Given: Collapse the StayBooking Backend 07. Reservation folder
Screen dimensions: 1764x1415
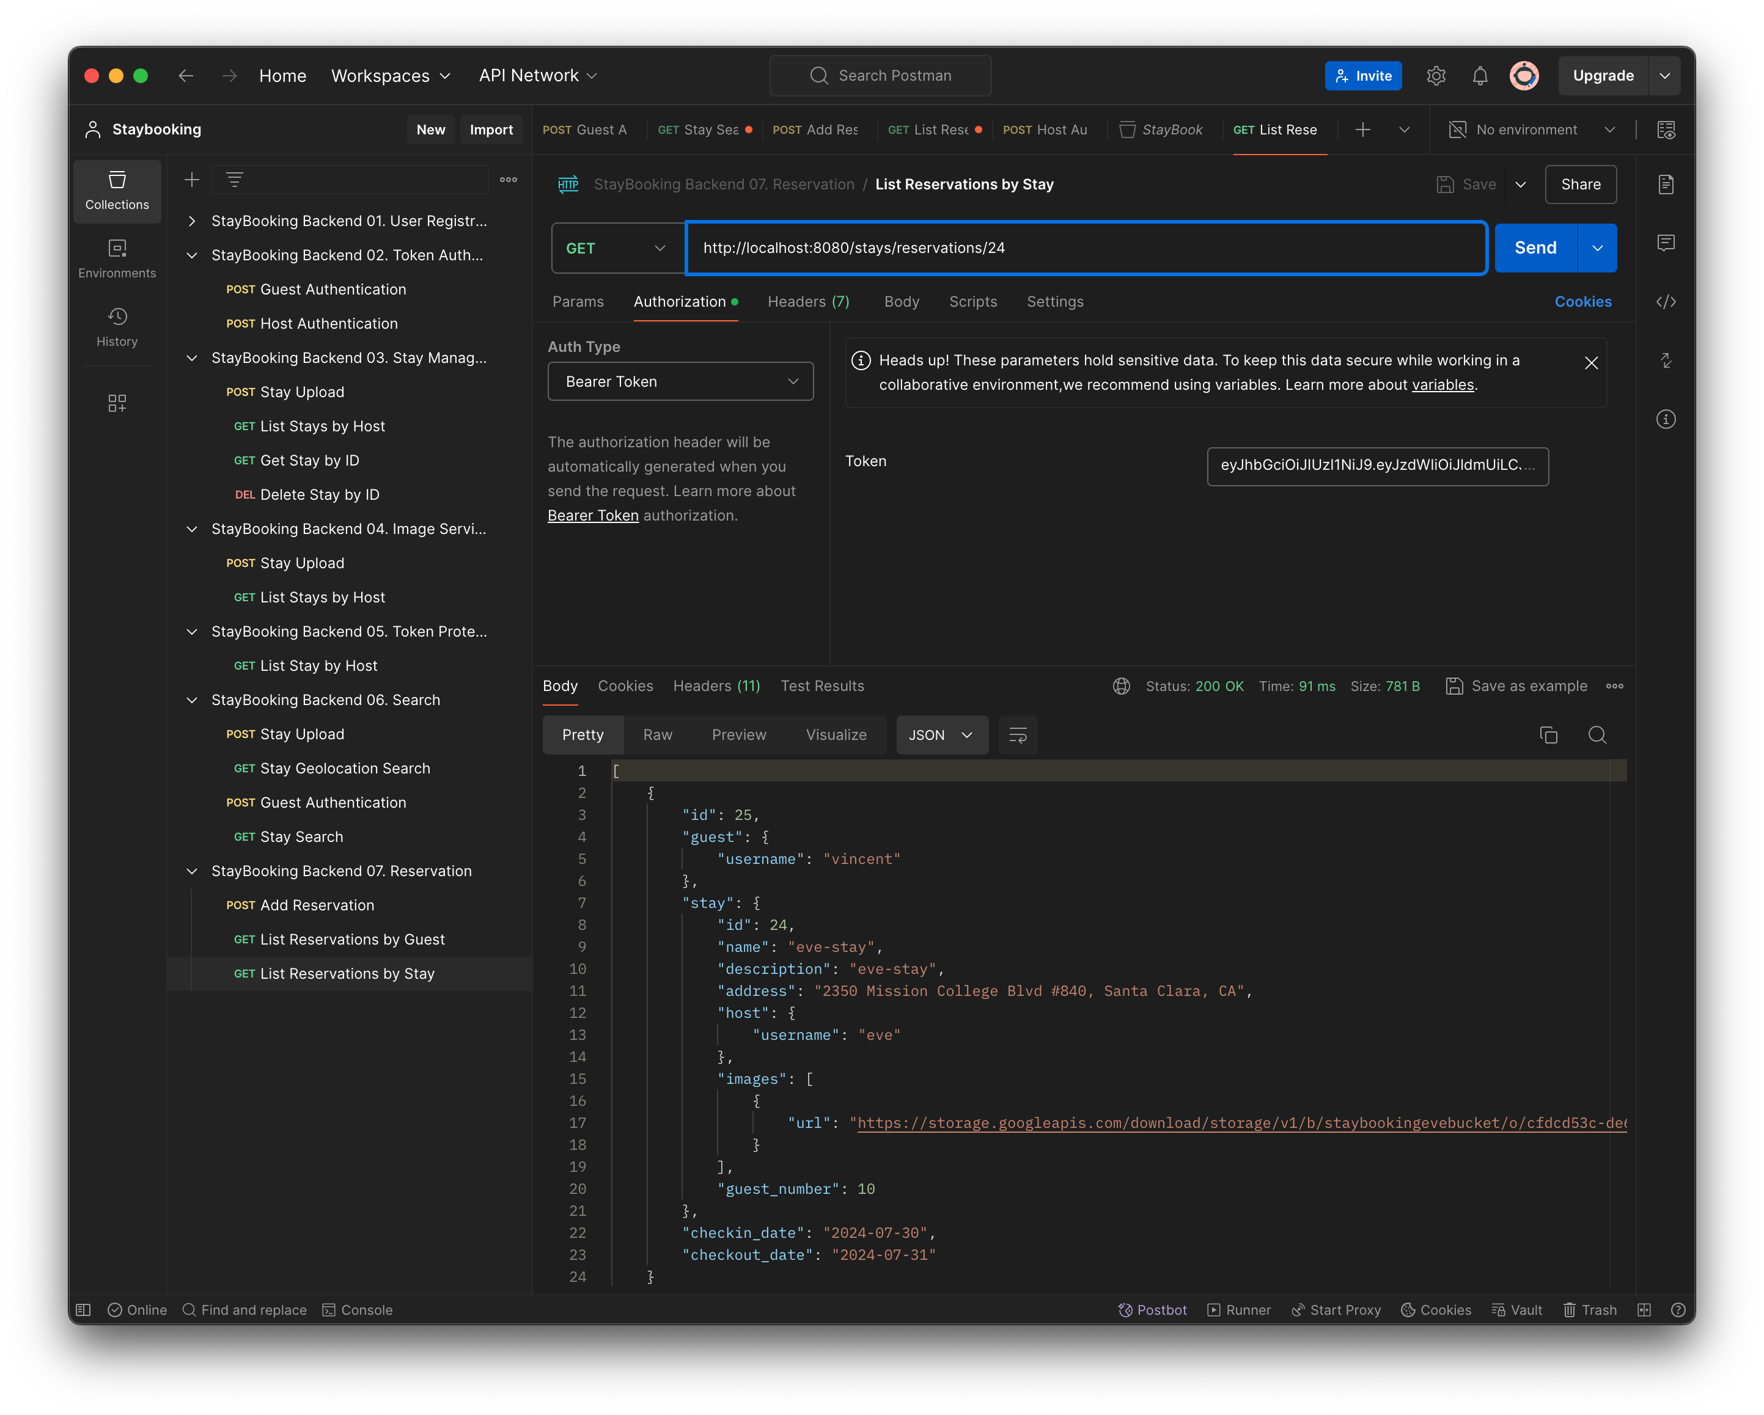Looking at the screenshot, I should [x=191, y=871].
